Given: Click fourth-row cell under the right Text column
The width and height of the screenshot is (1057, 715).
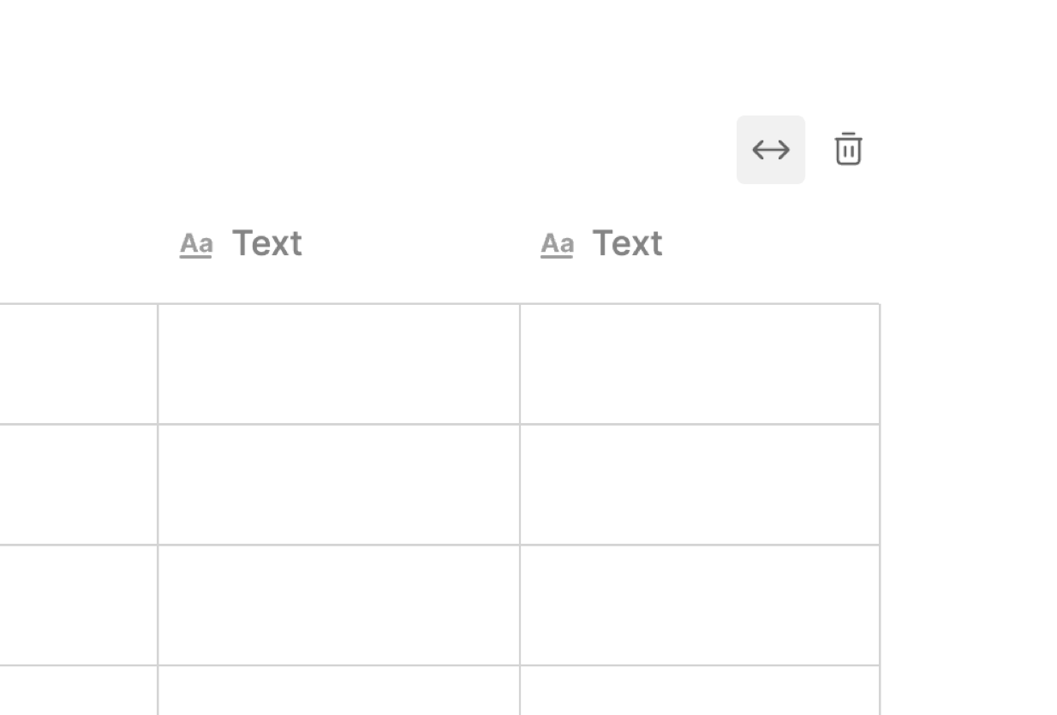Looking at the screenshot, I should pyautogui.click(x=699, y=692).
